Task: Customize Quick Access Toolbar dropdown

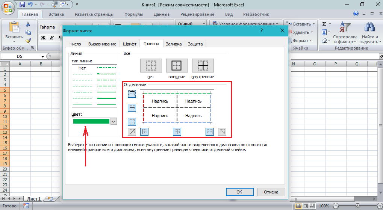Action: click(77, 5)
